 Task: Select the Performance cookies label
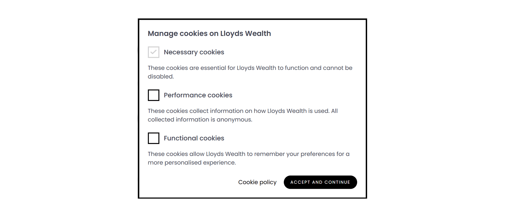tap(198, 95)
